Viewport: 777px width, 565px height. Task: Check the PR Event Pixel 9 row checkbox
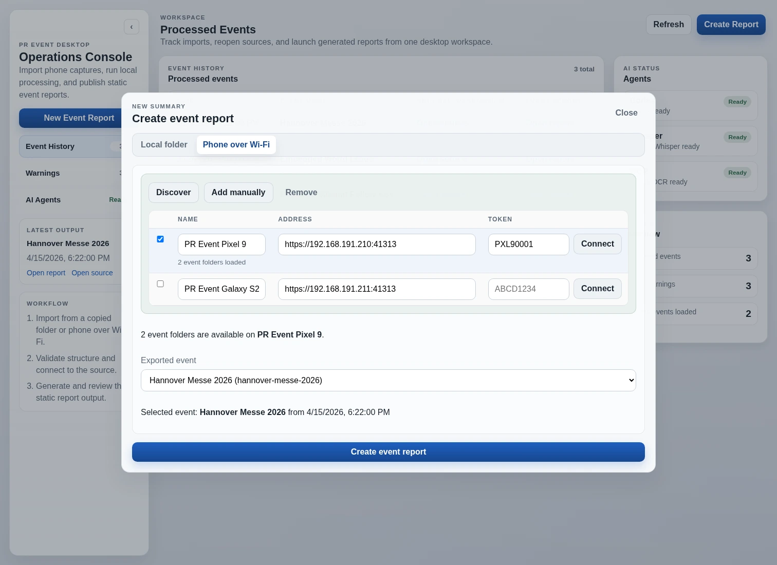coord(160,239)
